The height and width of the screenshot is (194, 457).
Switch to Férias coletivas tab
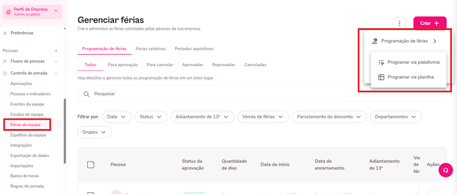click(151, 49)
